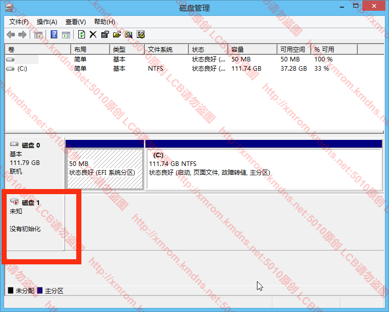This screenshot has height=312, width=389.
Task: Click the Delete X toolbar icon
Action: pos(93,35)
